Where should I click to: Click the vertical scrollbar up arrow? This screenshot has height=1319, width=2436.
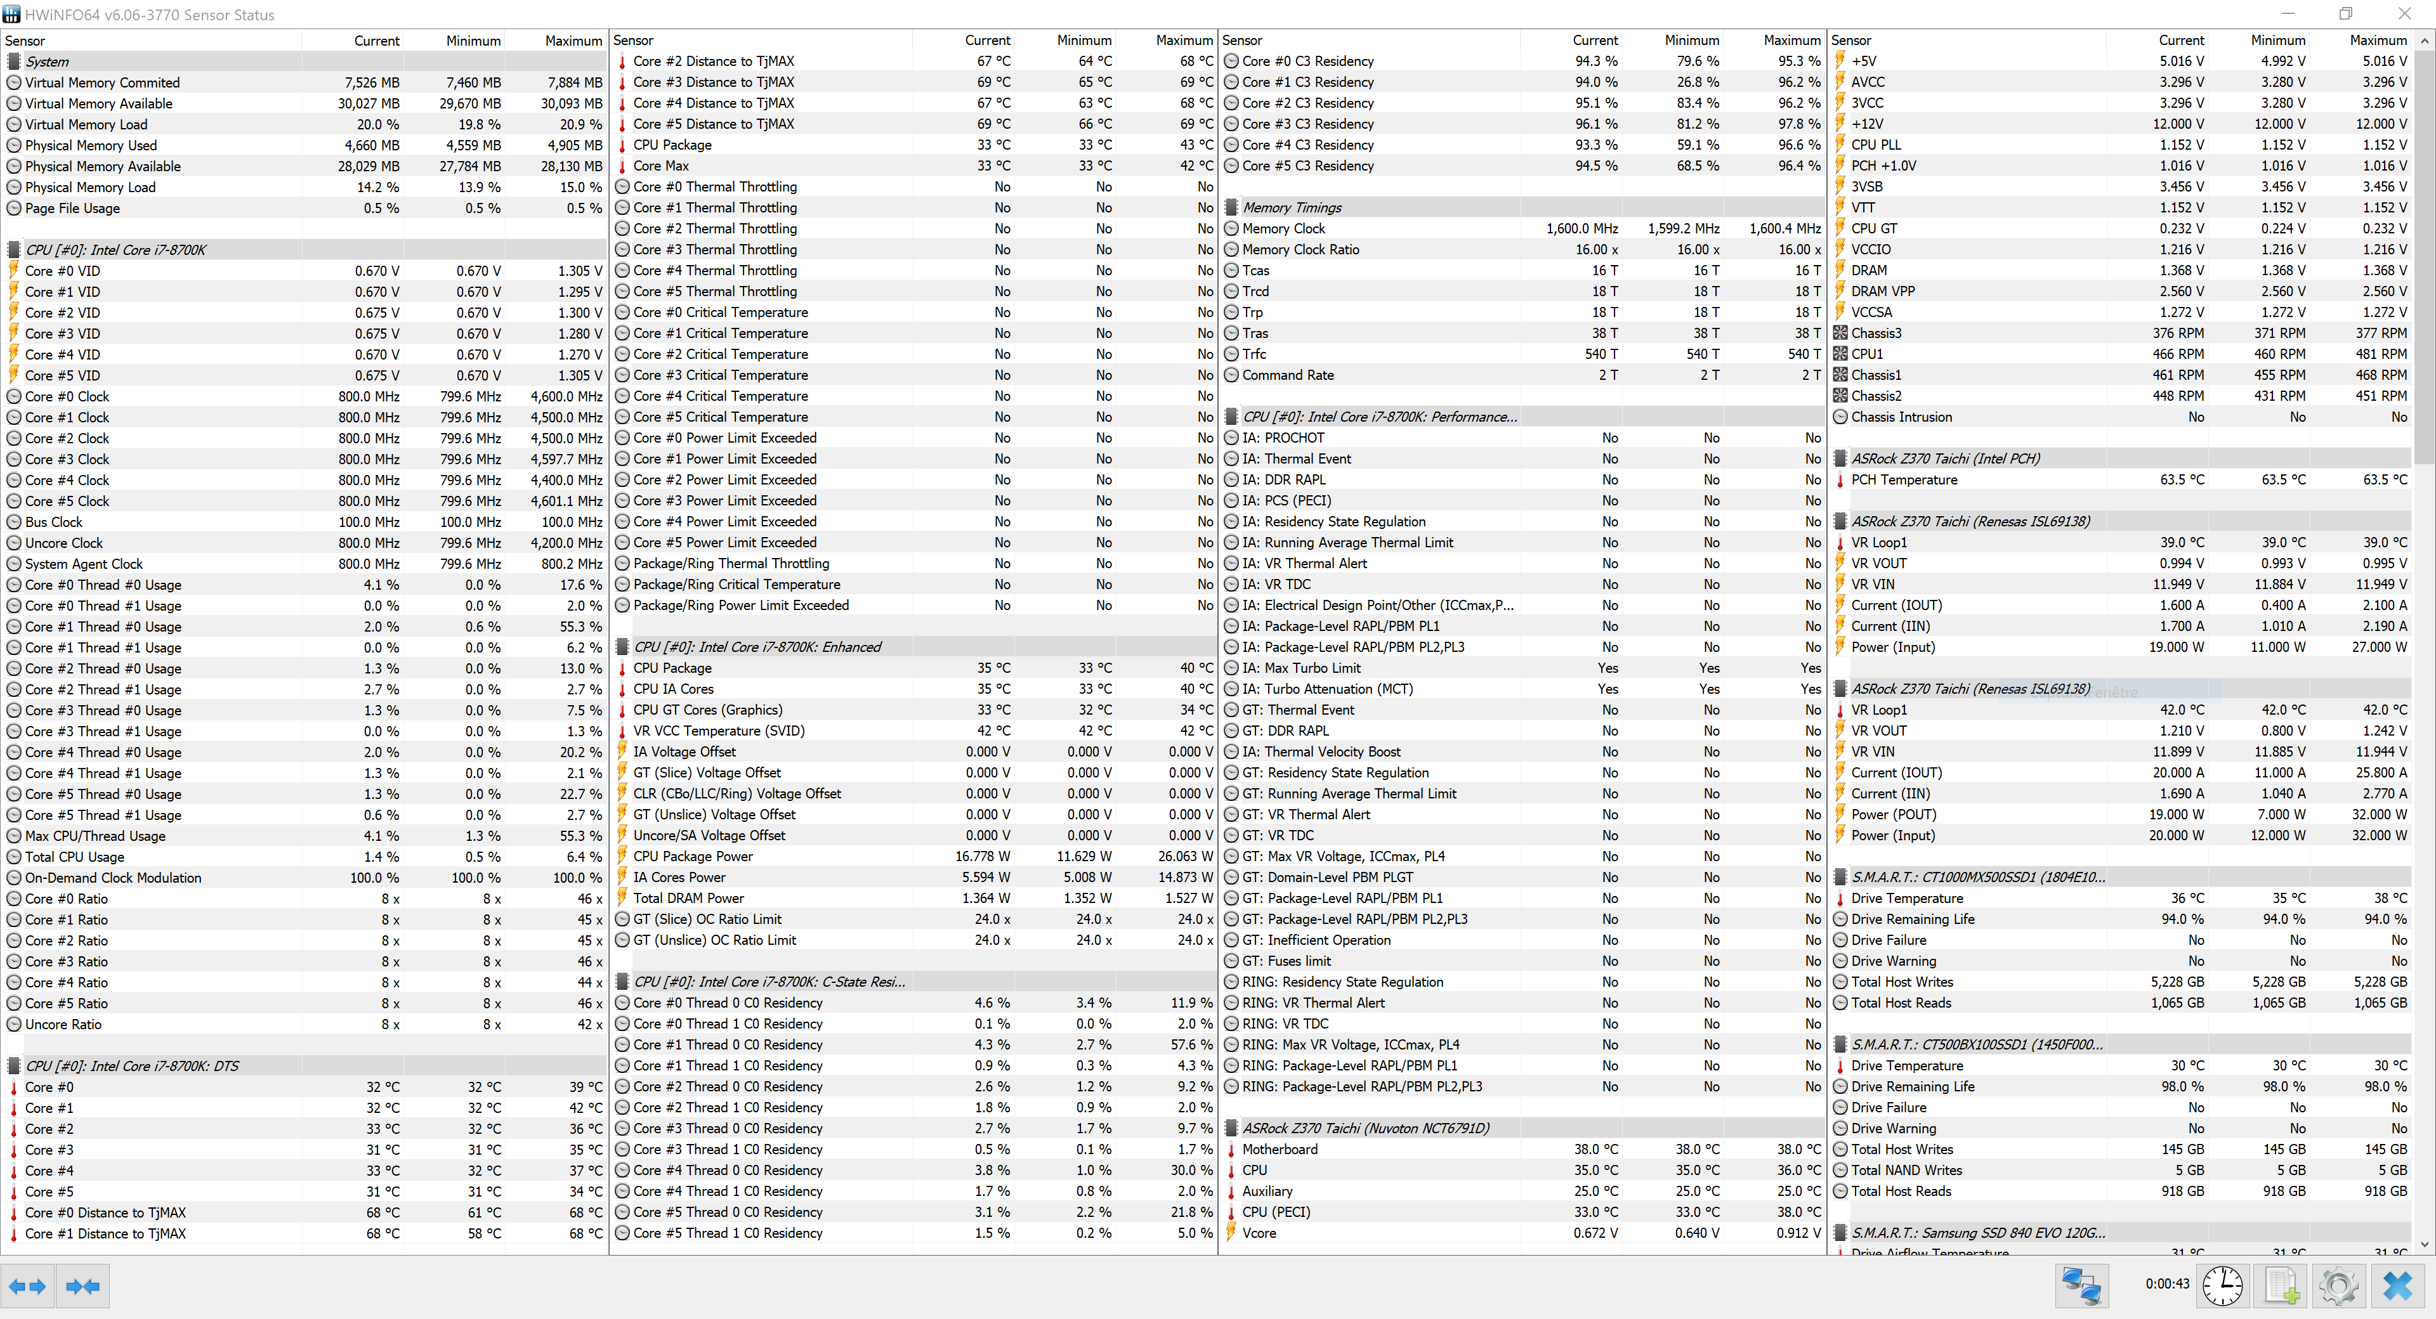tap(2424, 42)
